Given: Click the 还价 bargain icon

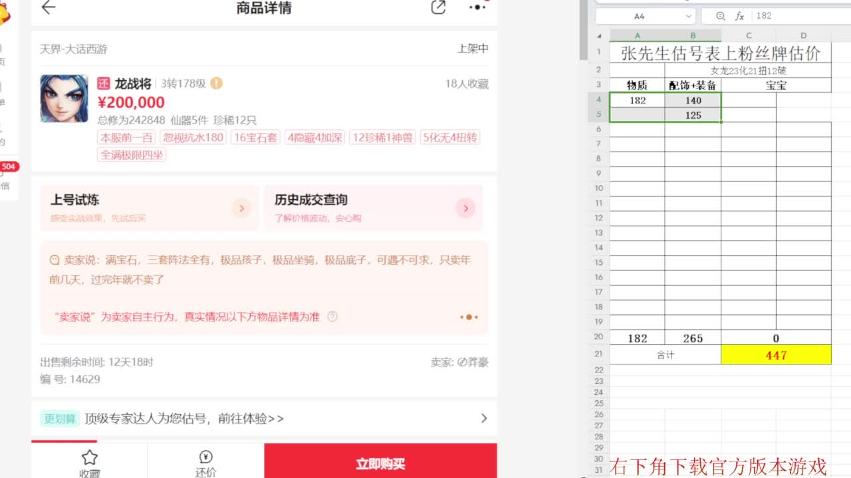Looking at the screenshot, I should coord(205,457).
